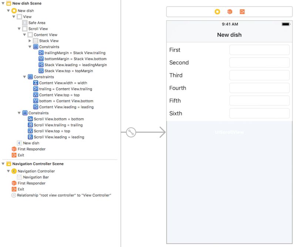Click the text field beside First

pyautogui.click(x=259, y=50)
